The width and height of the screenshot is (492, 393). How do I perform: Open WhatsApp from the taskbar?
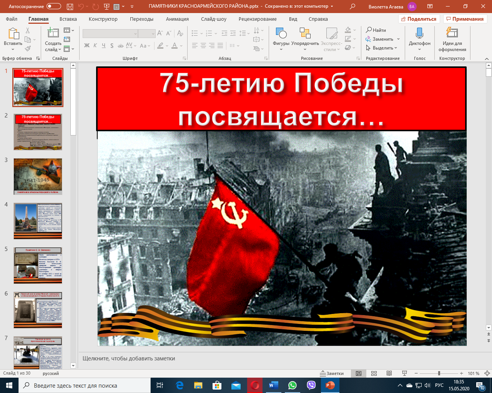(x=293, y=385)
